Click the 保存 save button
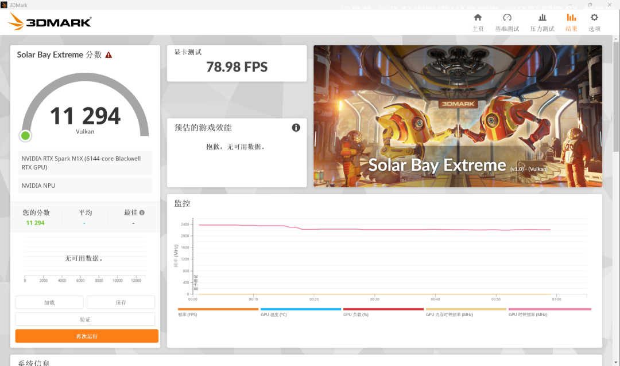This screenshot has width=620, height=366. (x=121, y=302)
